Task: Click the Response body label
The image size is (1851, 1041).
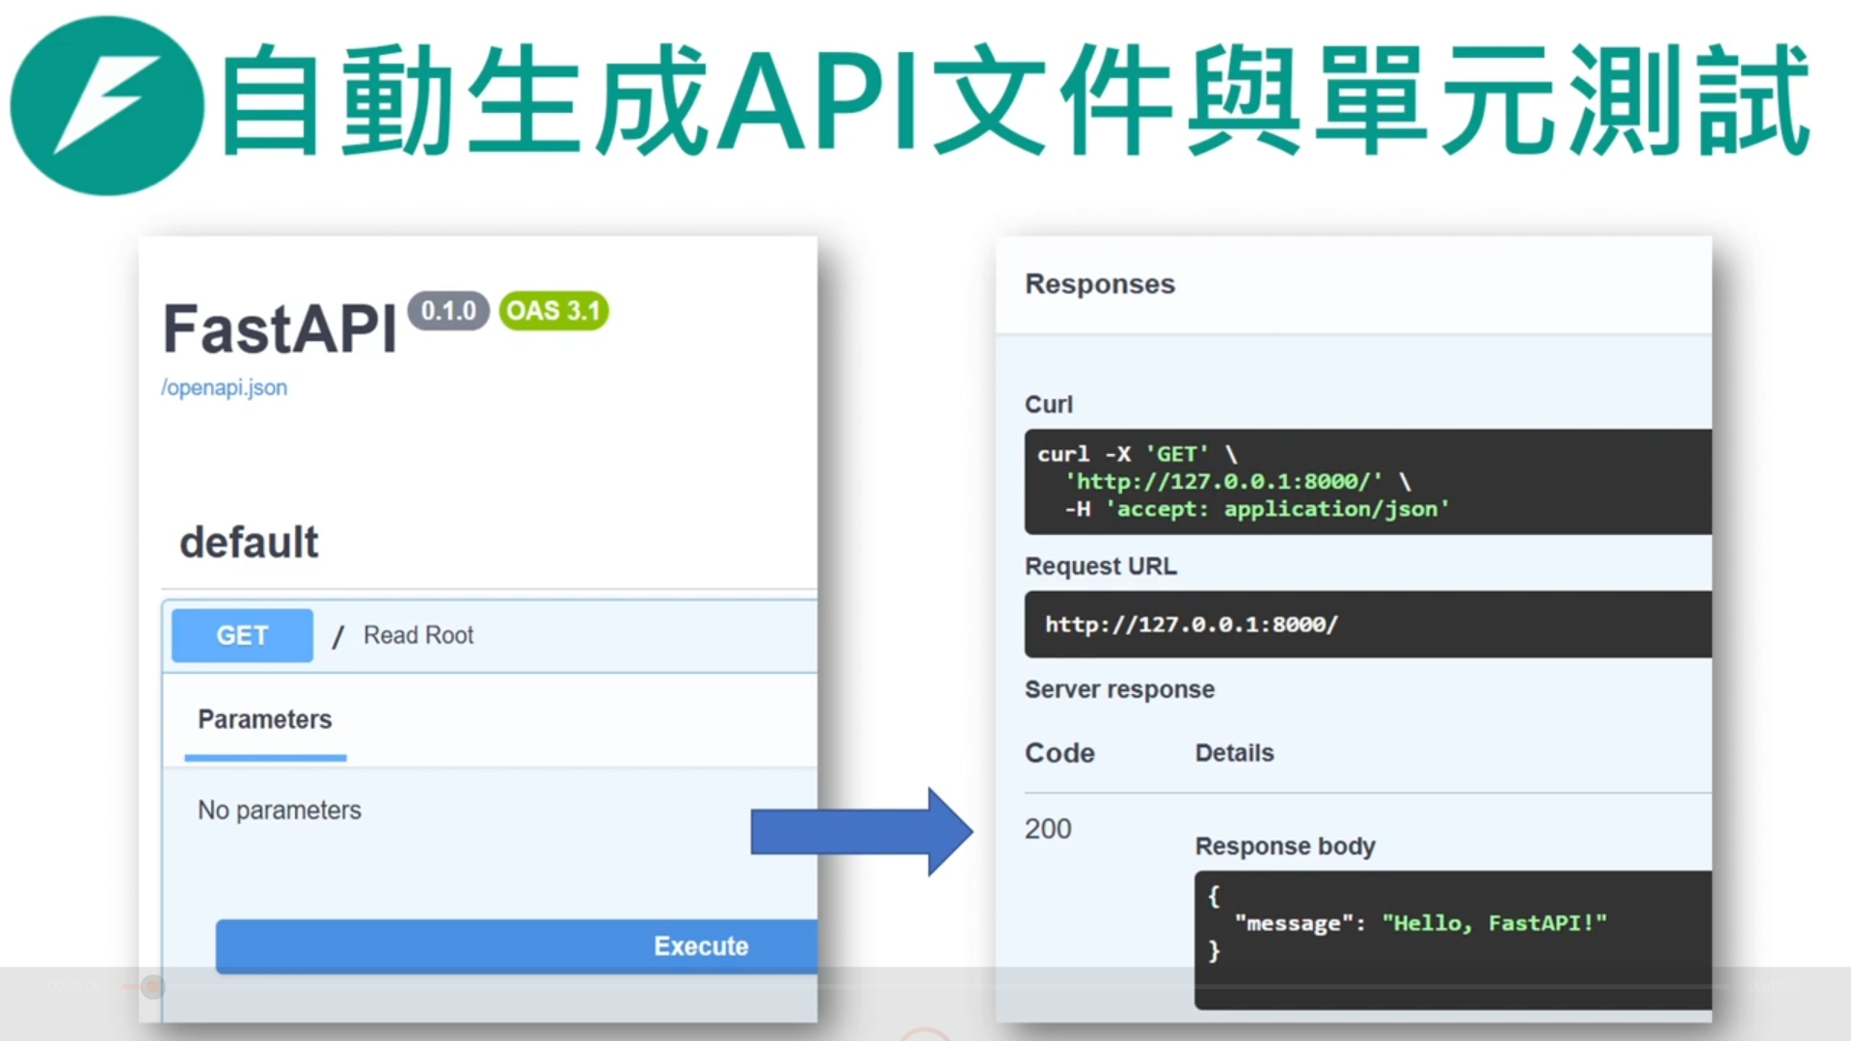Action: [x=1285, y=846]
